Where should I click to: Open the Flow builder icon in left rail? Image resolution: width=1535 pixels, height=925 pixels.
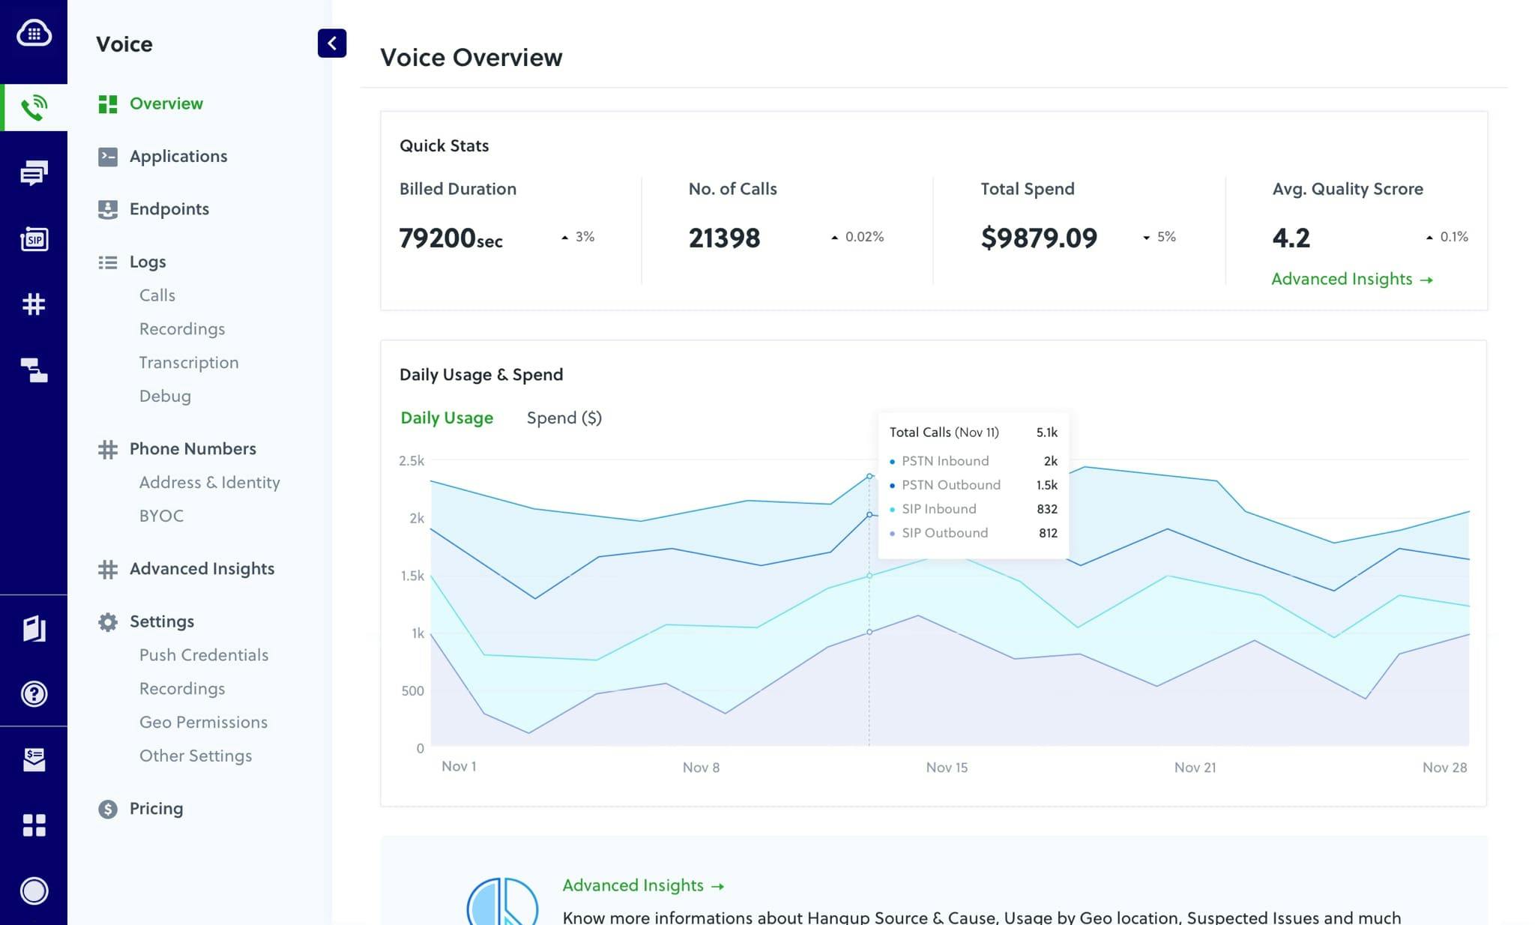[34, 370]
